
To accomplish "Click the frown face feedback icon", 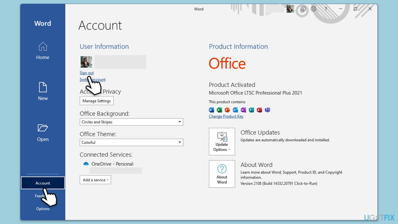I will point(313,9).
